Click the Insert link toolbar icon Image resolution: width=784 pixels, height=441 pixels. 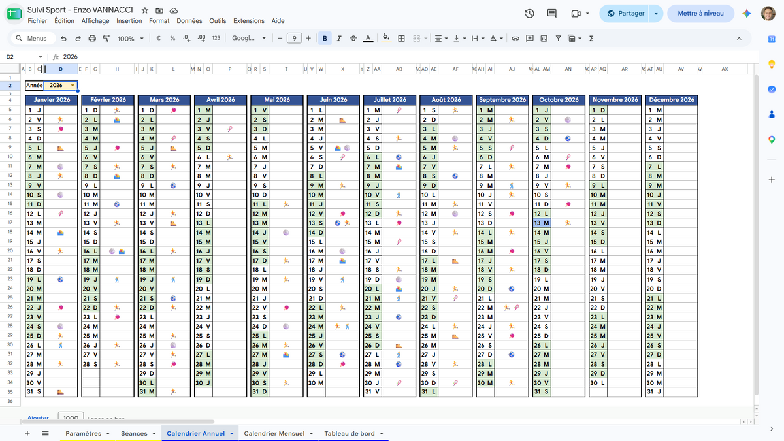pyautogui.click(x=515, y=39)
